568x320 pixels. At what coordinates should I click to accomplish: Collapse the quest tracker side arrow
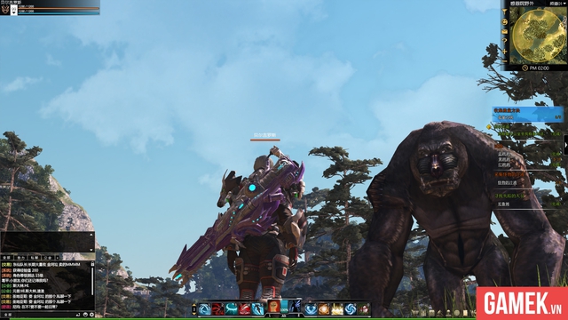(x=566, y=145)
